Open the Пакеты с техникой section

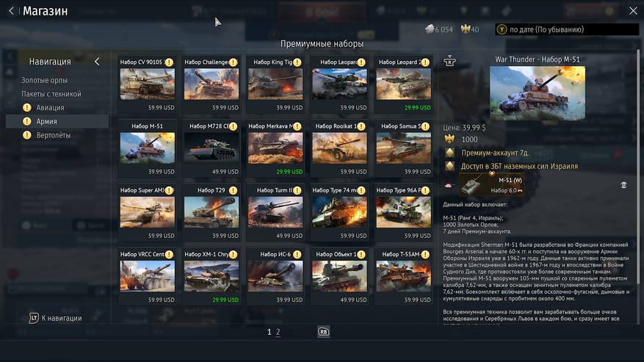[x=51, y=94]
